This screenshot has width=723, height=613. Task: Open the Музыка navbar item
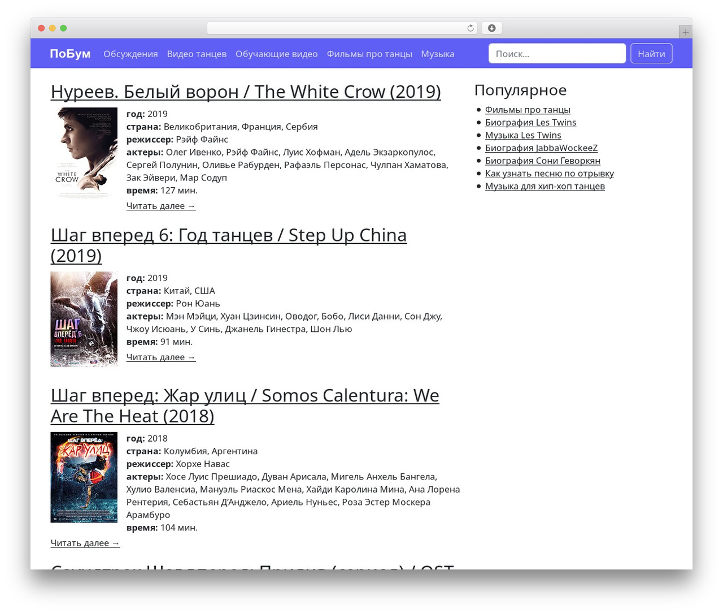tap(438, 54)
